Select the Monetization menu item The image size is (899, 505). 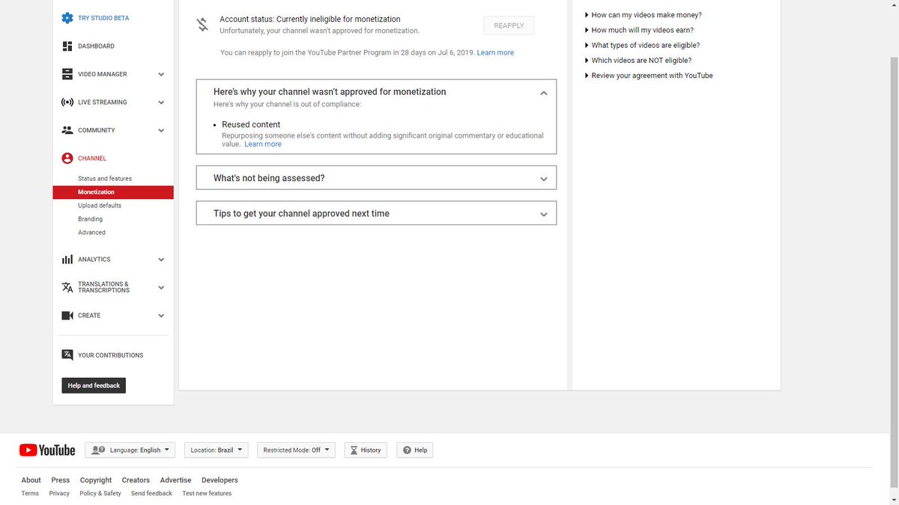(113, 192)
